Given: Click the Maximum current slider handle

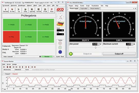Looking at the screenshot, I should pyautogui.click(x=128, y=48).
